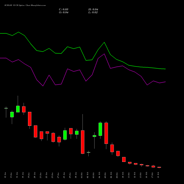
Task: Click the SUZLON 53 CE Options chart title
Action: coord(25,6)
